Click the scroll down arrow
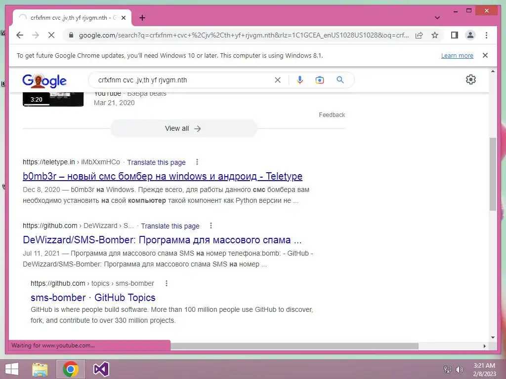 493,338
